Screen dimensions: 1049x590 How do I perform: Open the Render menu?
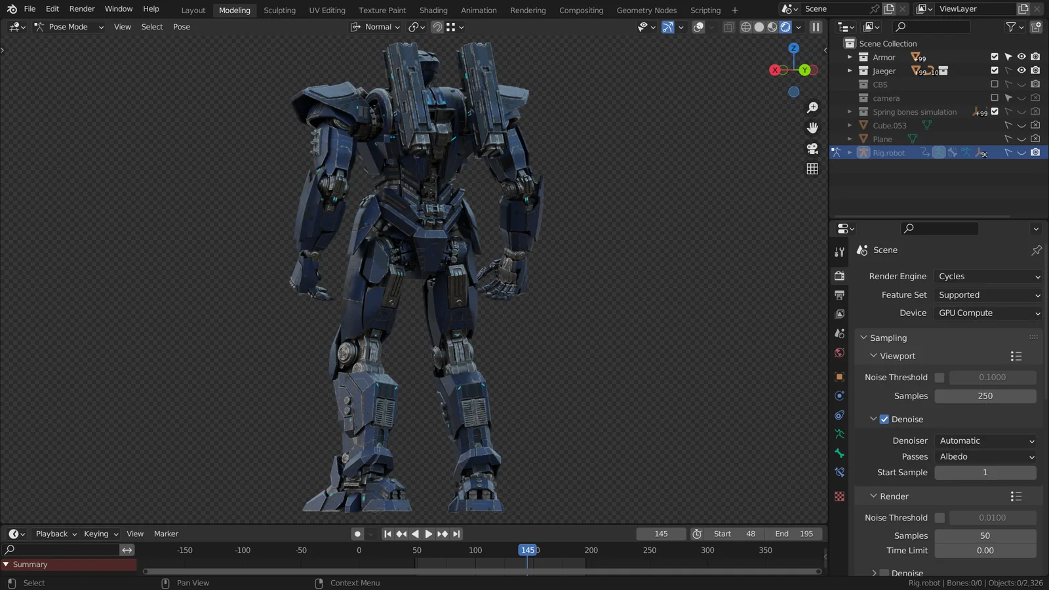(x=81, y=9)
